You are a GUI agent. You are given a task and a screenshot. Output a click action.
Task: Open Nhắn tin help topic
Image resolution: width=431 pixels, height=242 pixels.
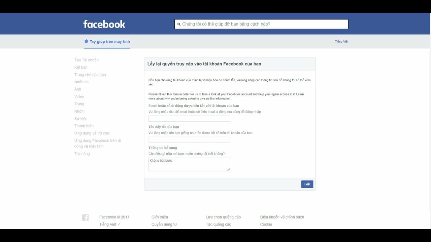click(x=81, y=82)
